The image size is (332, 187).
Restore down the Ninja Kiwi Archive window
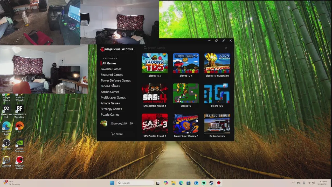coord(216,41)
